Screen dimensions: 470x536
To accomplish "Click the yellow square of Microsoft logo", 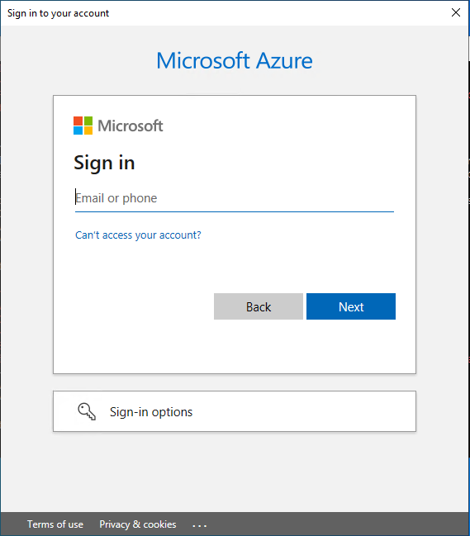I will click(x=88, y=130).
